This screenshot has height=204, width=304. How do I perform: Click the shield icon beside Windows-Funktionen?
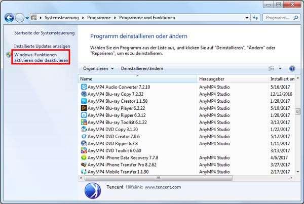click(x=9, y=55)
